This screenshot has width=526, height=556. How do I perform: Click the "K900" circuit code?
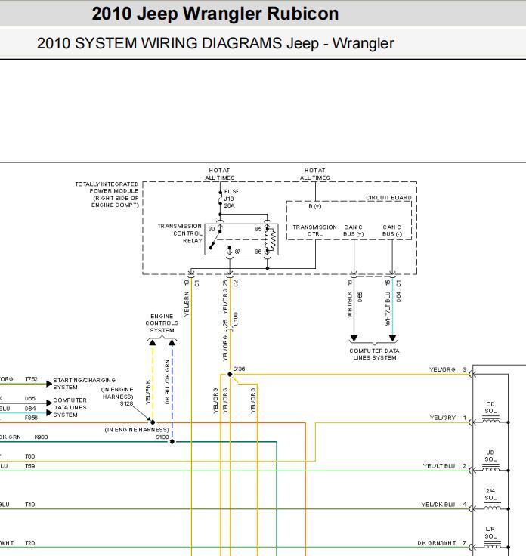coord(41,437)
